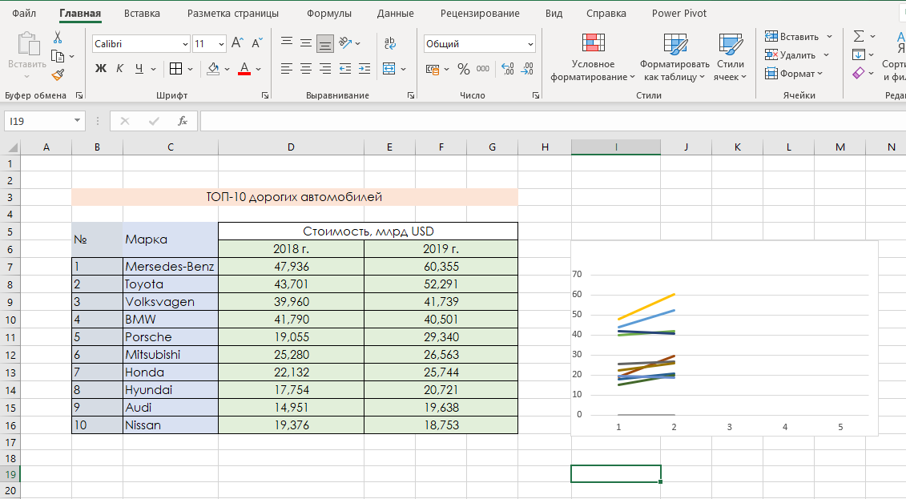Toggle Align Left horizontal alignment
This screenshot has width=906, height=499.
287,69
